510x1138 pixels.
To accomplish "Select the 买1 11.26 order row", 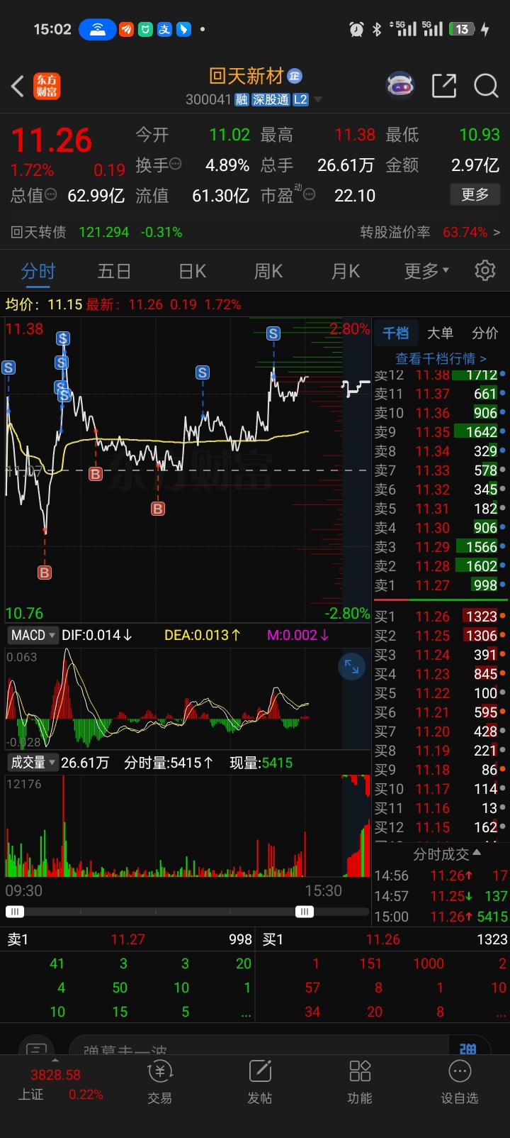I will pyautogui.click(x=441, y=617).
